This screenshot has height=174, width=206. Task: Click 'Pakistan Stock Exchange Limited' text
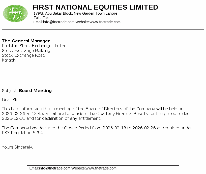34,46
